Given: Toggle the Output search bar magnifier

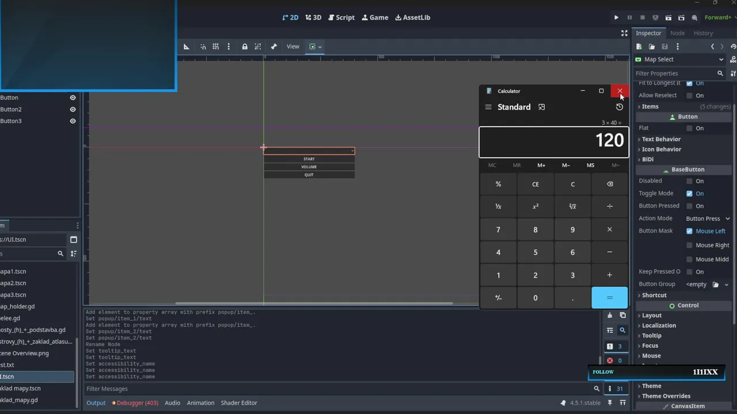Looking at the screenshot, I should [x=622, y=331].
